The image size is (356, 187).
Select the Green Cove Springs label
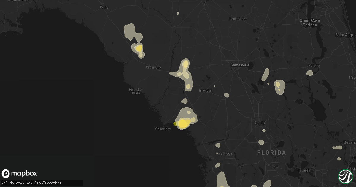tap(309, 23)
